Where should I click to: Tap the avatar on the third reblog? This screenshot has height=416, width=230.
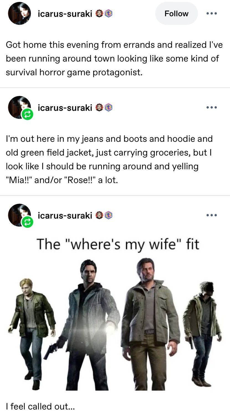coord(19,215)
